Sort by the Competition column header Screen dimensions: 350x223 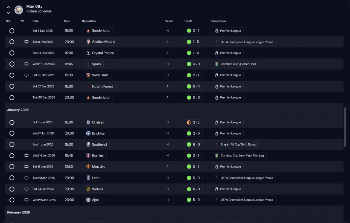point(218,21)
